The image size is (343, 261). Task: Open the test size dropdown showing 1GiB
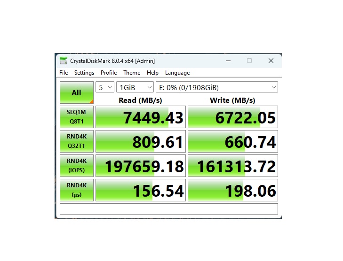(135, 87)
